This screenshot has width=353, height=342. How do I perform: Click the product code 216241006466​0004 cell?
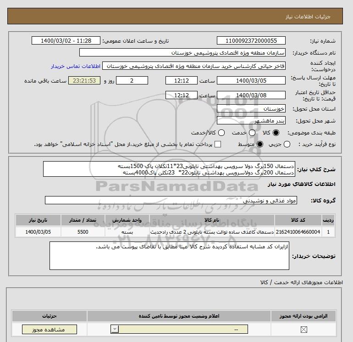pyautogui.click(x=298, y=232)
